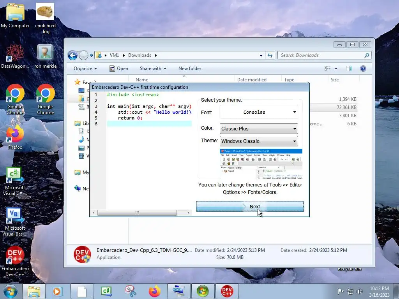399x299 pixels.
Task: Open the Share with menu
Action: pos(153,69)
